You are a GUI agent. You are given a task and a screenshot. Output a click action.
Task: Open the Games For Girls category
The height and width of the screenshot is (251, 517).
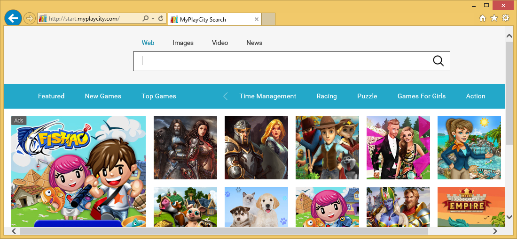coord(422,96)
